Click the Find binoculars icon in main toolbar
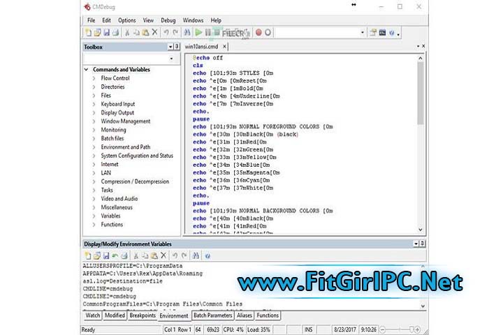The height and width of the screenshot is (335, 503). 187,33
